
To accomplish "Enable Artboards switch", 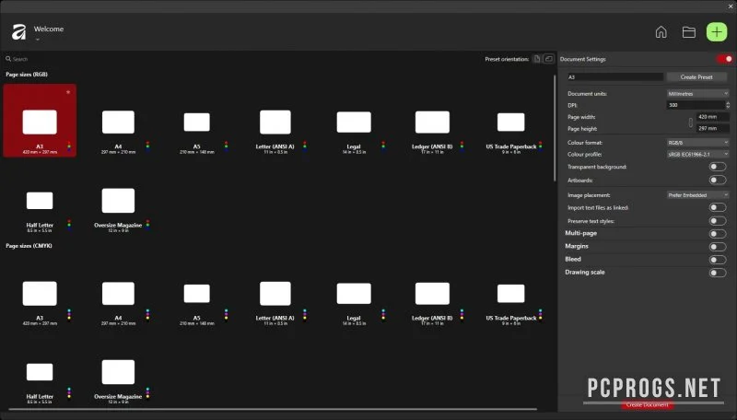I will tap(718, 180).
